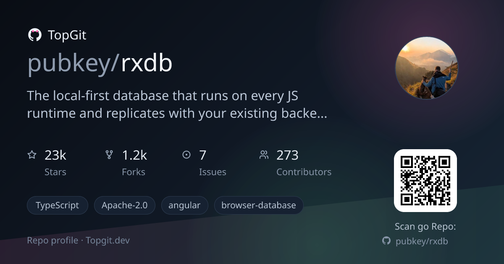The height and width of the screenshot is (264, 504).
Task: Select the TypeScript tag
Action: [x=58, y=205]
